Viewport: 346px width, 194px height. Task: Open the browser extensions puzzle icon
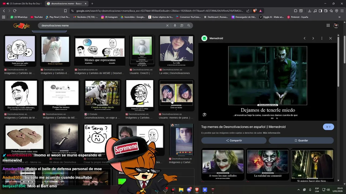pos(295,11)
